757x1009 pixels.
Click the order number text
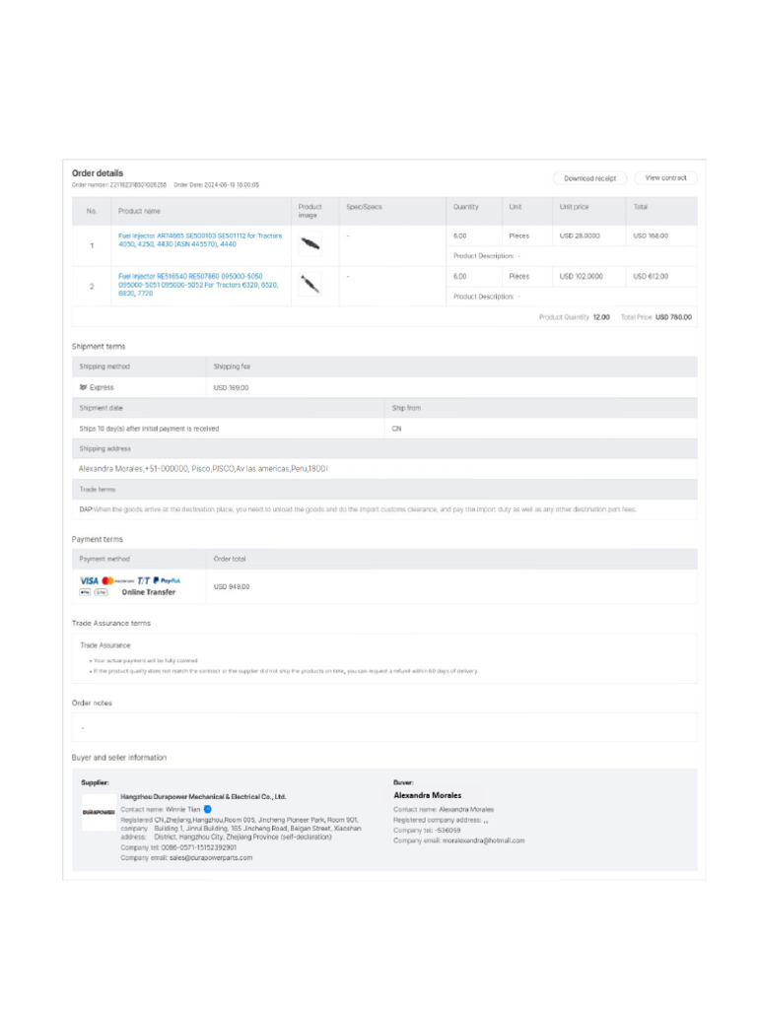coord(118,185)
